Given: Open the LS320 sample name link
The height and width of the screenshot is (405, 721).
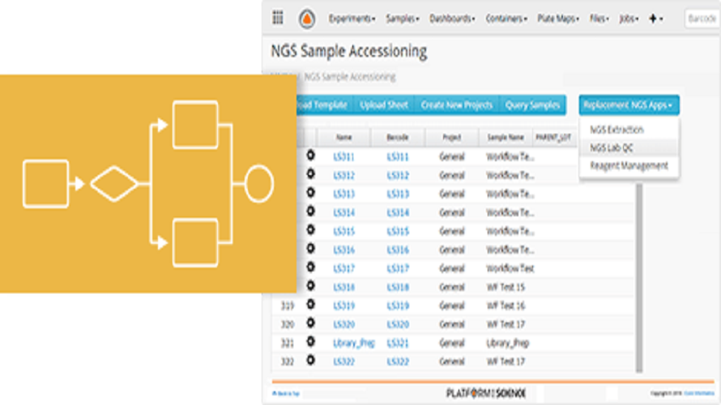Looking at the screenshot, I should tap(343, 324).
